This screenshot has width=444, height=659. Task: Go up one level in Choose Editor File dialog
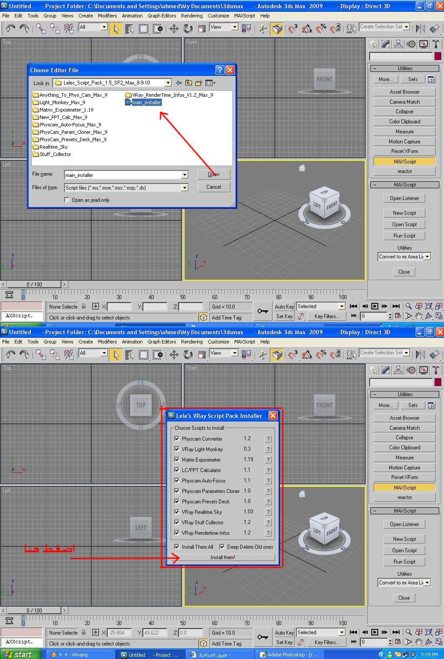pos(188,83)
